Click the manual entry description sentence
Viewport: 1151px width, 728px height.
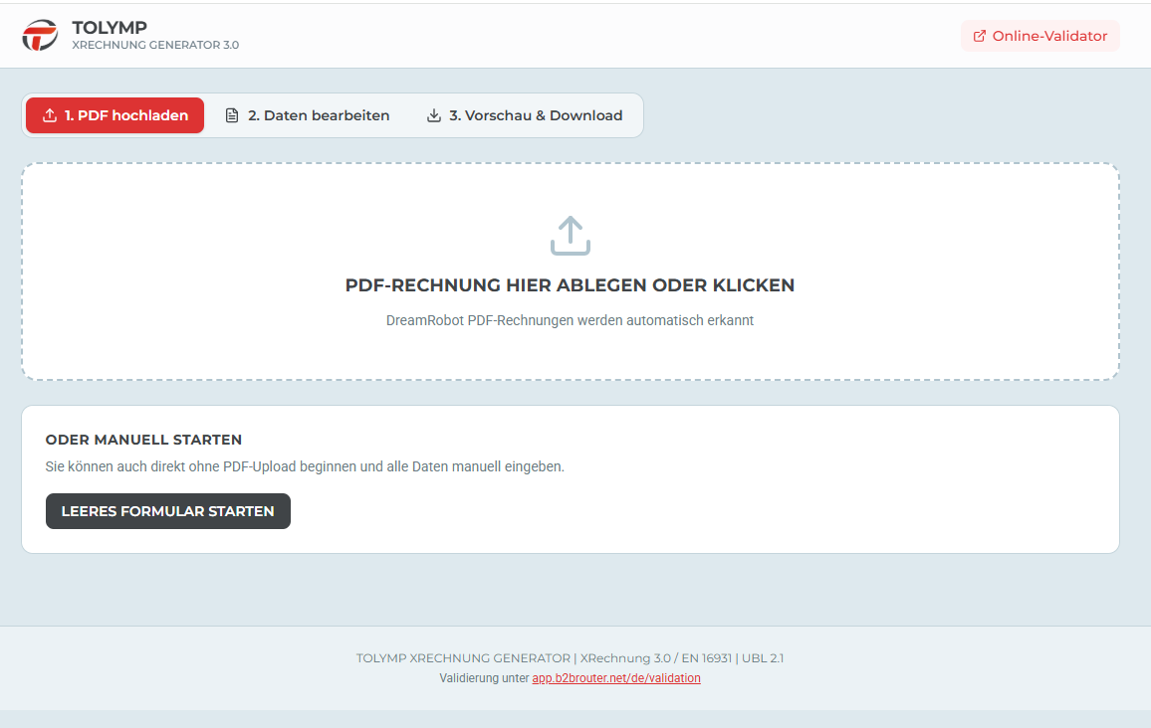pyautogui.click(x=305, y=466)
